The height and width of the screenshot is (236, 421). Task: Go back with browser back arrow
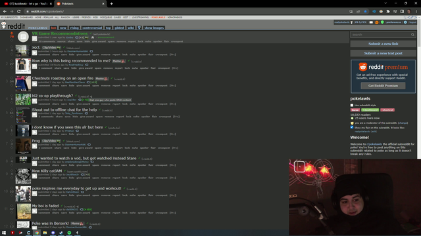click(5, 12)
